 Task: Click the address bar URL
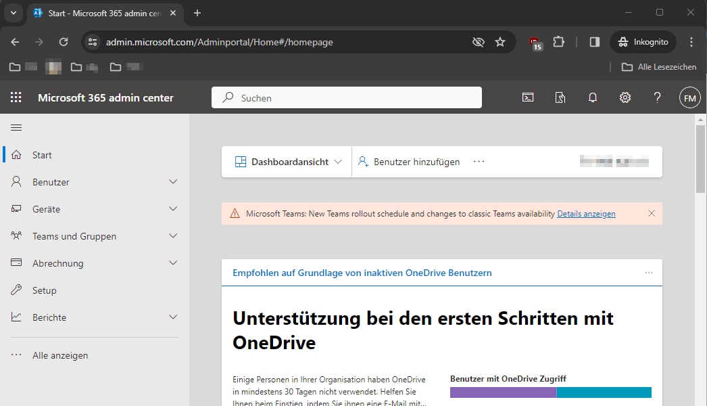tap(220, 42)
